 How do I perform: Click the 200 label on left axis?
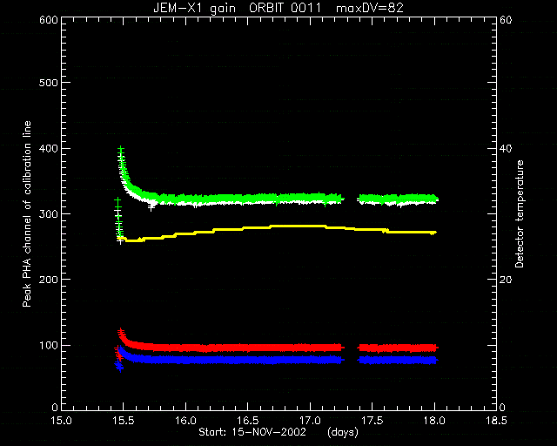click(49, 280)
